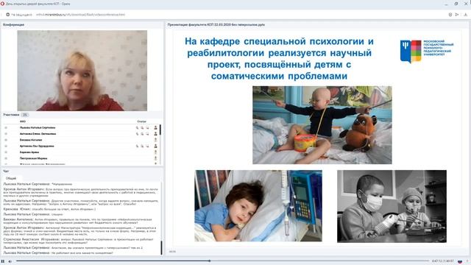Toggle camera status icon for Антонова Елена
The width and height of the screenshot is (471, 265).
(142, 134)
